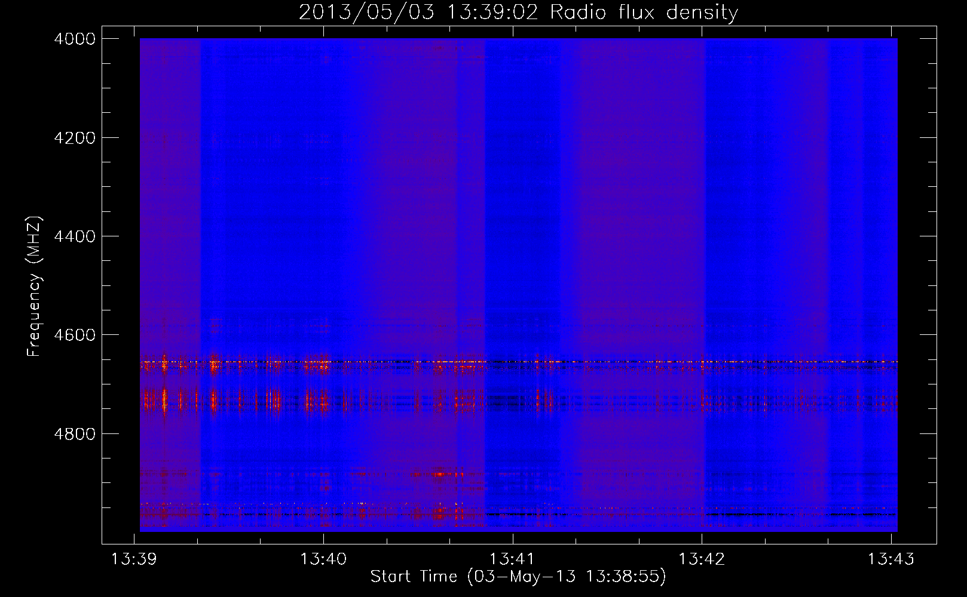Click the 4800 frequency tick label
This screenshot has height=597, width=967.
coord(75,433)
